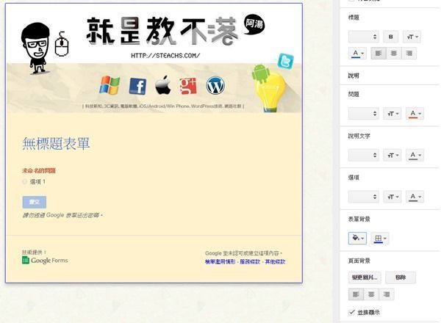441x323 pixels.
Task: Align the 標題 title text left
Action: 379,53
